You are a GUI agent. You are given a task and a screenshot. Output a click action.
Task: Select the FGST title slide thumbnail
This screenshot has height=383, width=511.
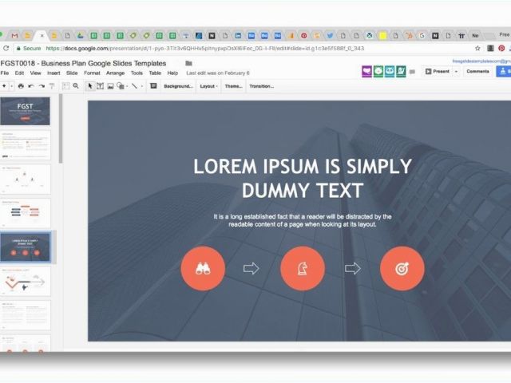[26, 112]
